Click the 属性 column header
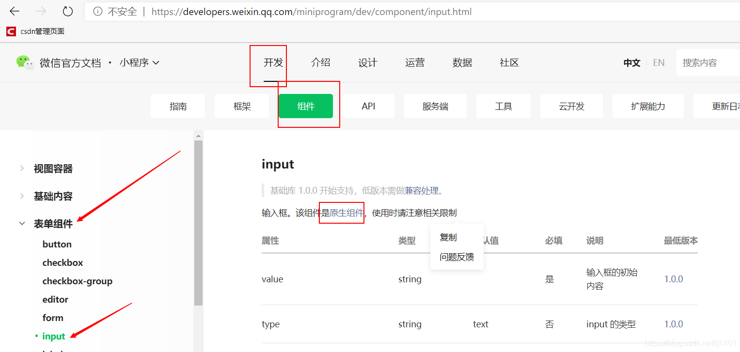Viewport: 740px width, 352px height. [x=270, y=241]
